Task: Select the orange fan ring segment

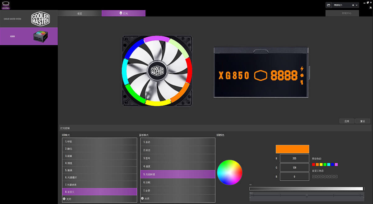Action: pyautogui.click(x=180, y=93)
